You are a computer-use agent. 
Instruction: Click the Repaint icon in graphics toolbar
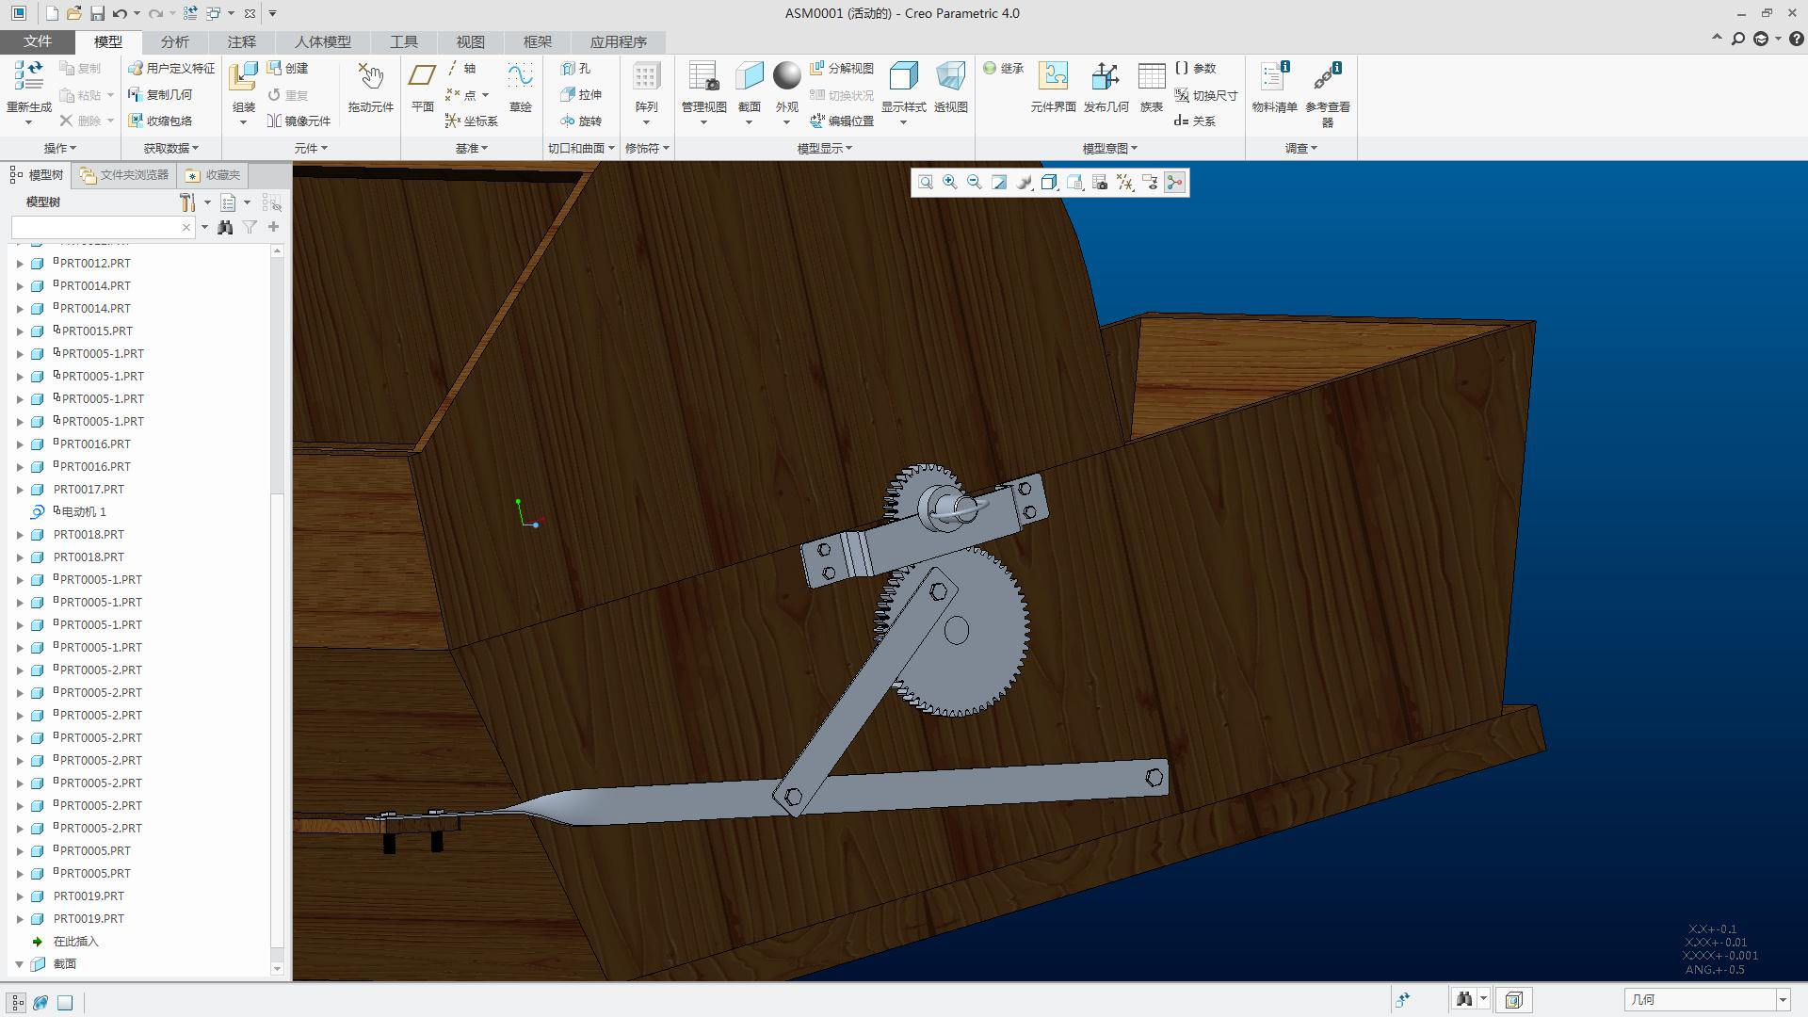coord(999,183)
